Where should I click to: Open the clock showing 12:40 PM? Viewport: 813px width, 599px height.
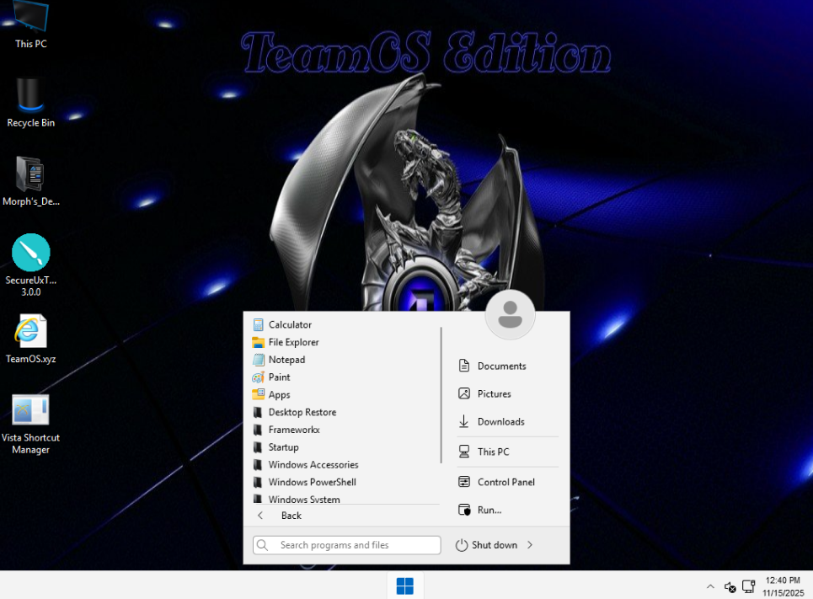coord(783,586)
